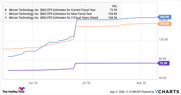Click the orange Next Fiscal Year legend dot
Screen dimensions: 181x95
tap(5, 14)
